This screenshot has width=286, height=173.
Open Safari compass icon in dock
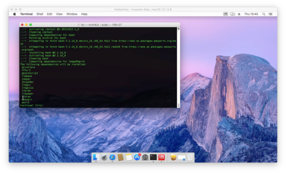112,157
